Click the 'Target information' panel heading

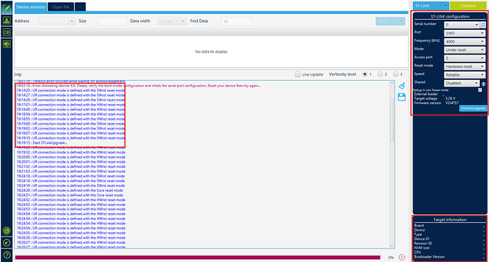click(450, 220)
